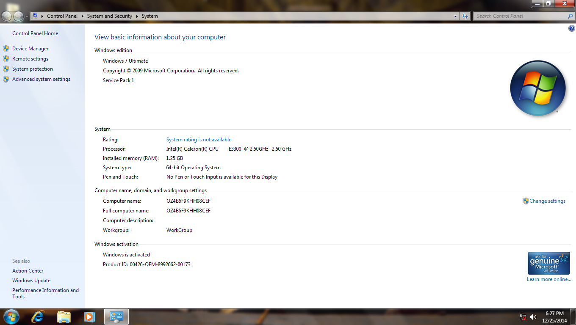
Task: Click Show desktop button at taskbar end
Action: pyautogui.click(x=573, y=317)
